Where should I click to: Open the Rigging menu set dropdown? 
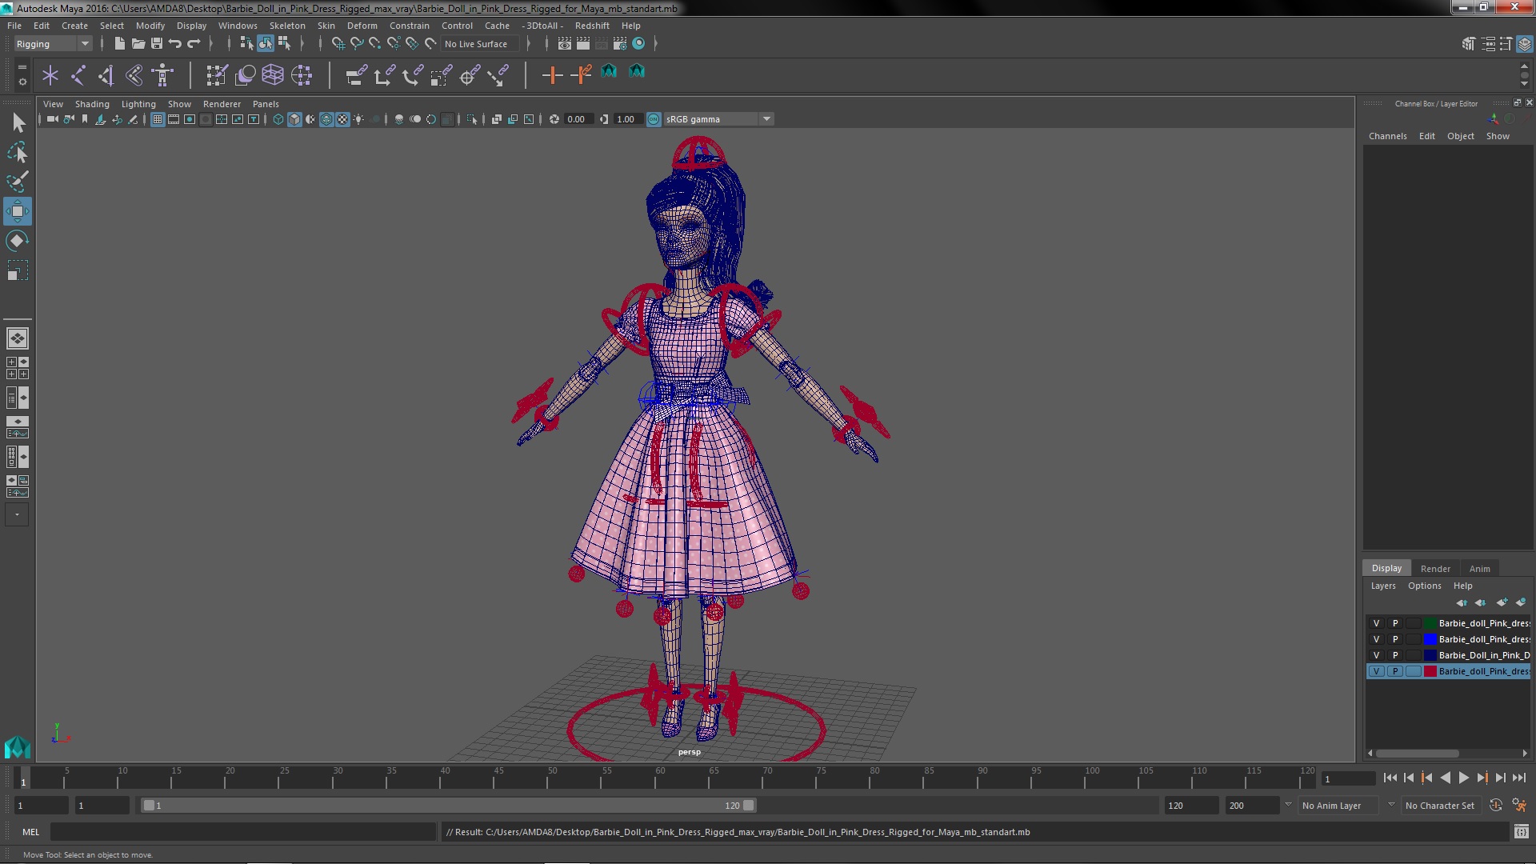[52, 44]
